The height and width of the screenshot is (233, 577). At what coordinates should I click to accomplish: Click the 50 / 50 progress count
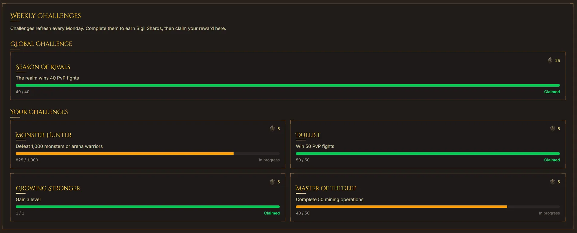tap(303, 160)
